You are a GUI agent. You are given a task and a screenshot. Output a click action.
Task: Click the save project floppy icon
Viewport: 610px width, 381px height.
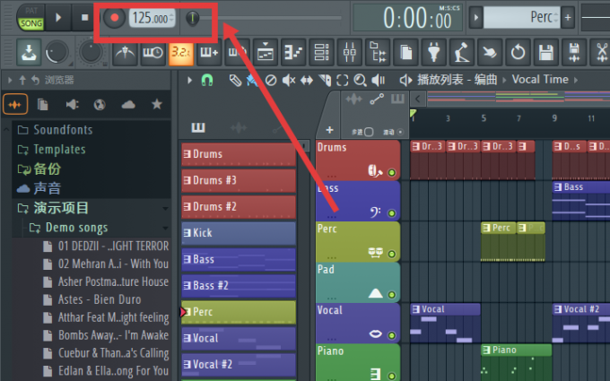point(545,52)
